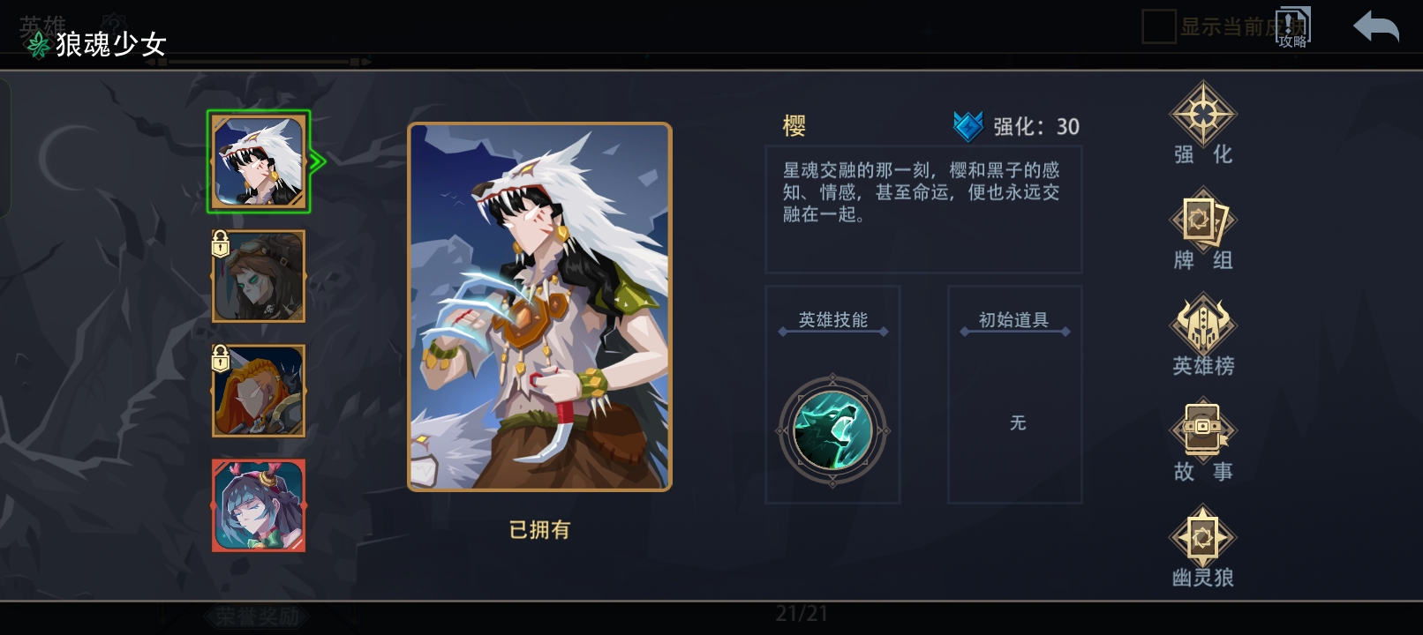Select the locked goggles skin thumbnail
Image resolution: width=1423 pixels, height=635 pixels.
pos(259,276)
